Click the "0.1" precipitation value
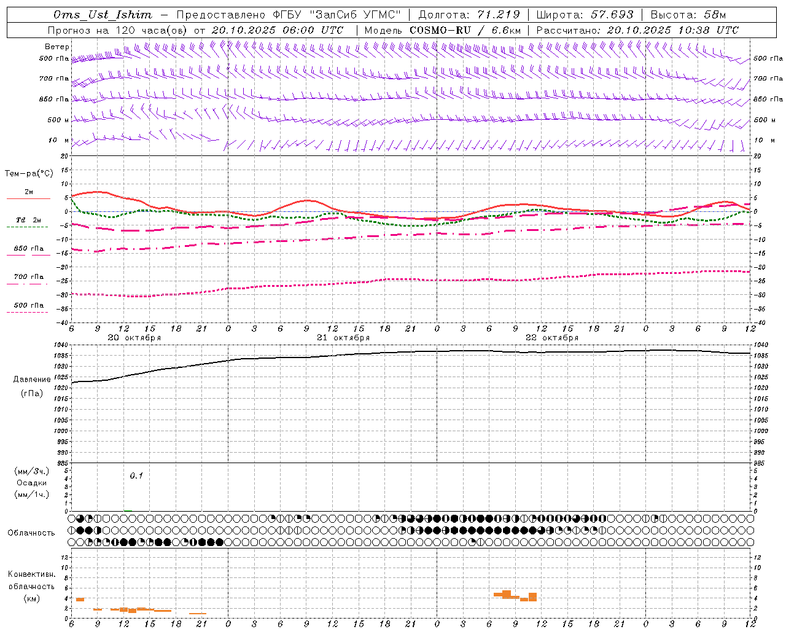Viewport: 786px width, 629px height. point(136,475)
